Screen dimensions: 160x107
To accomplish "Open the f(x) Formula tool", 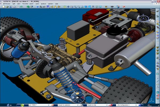I will [41, 7].
